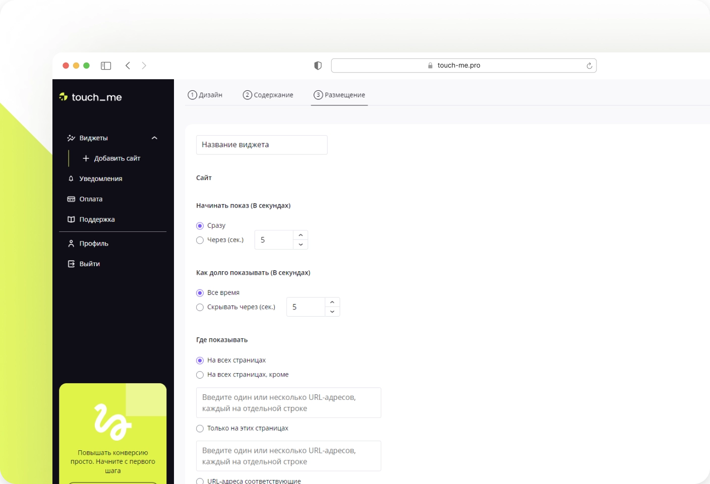
Task: Click the Начинать показ (В секундах) heading
Action: pyautogui.click(x=243, y=206)
